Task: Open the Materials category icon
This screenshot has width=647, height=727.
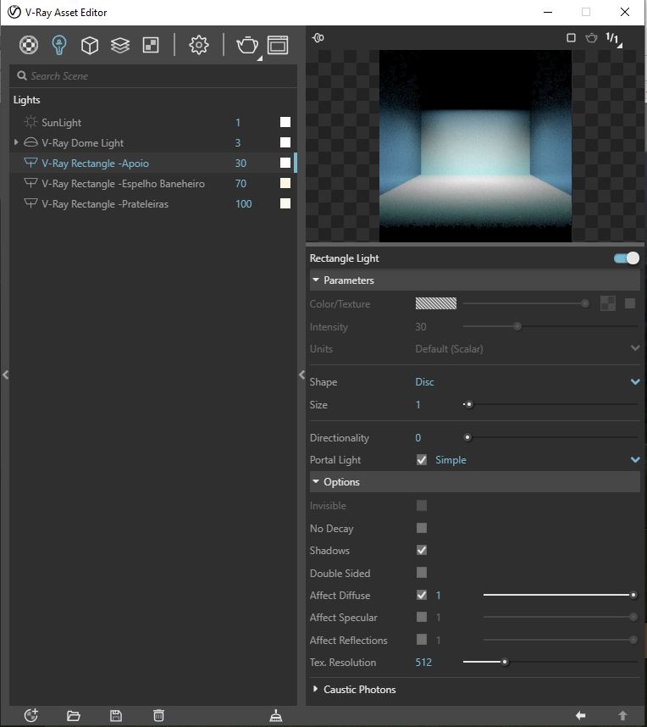Action: point(29,45)
